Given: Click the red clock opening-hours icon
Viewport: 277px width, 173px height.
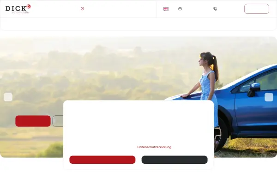Looking at the screenshot, I should tap(82, 9).
